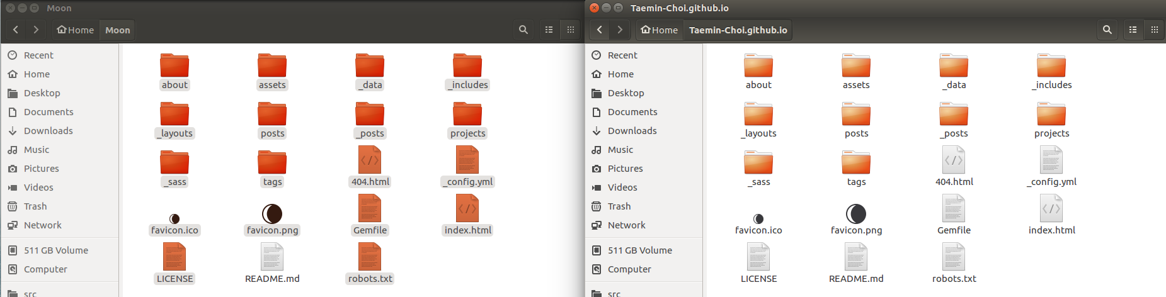Select assets folder in Taemin-Choi.github.io window
Image resolution: width=1166 pixels, height=297 pixels.
856,72
